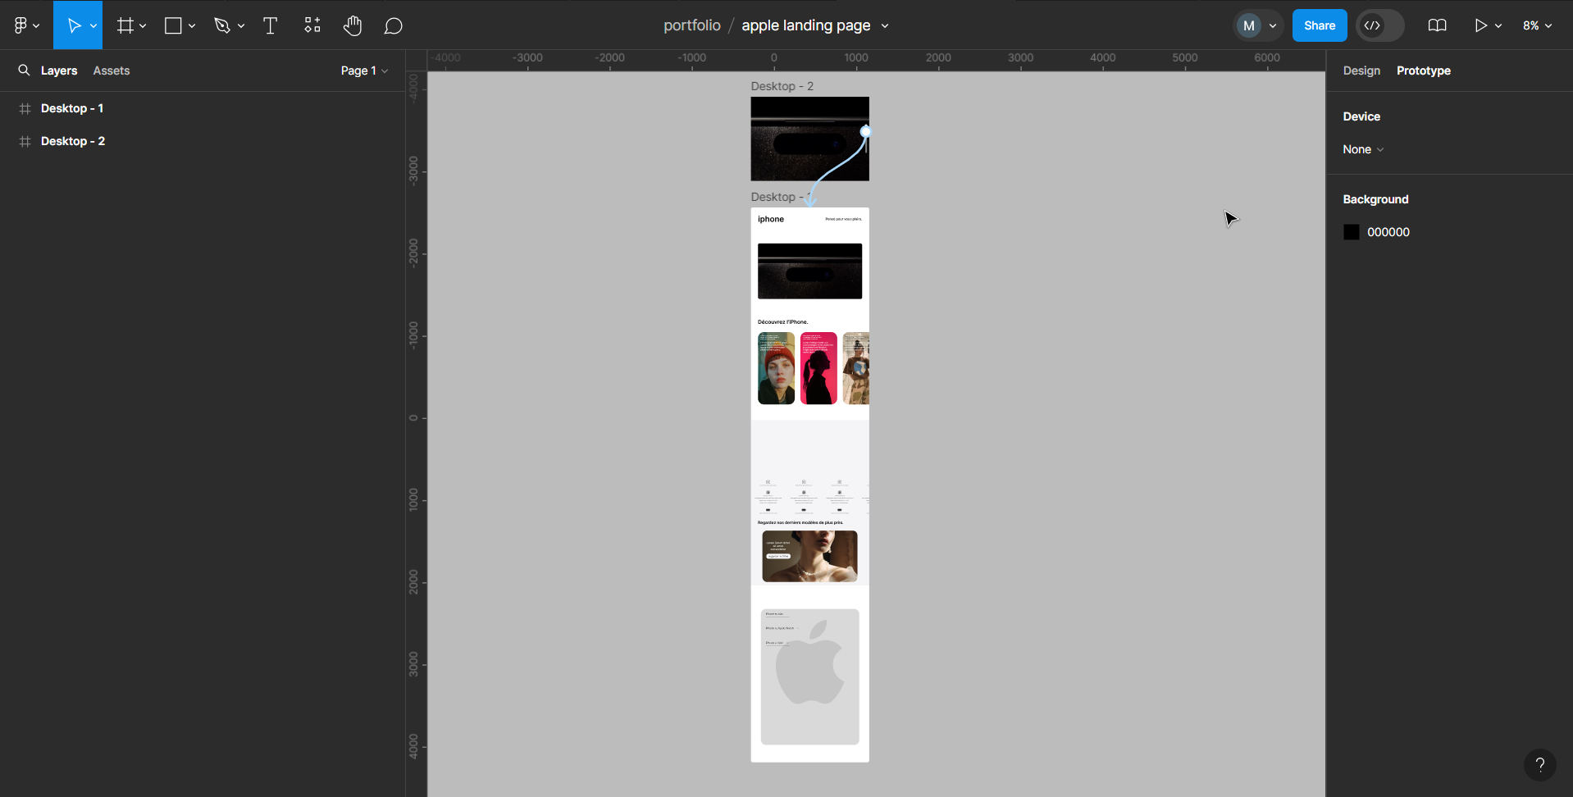Viewport: 1573px width, 797px height.
Task: Click the dark iPhone hero image
Action: pyautogui.click(x=809, y=271)
